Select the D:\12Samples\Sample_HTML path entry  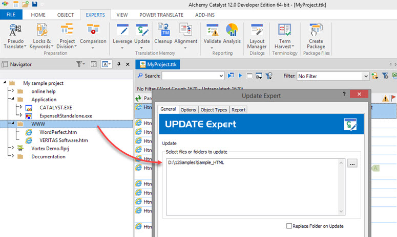196,162
